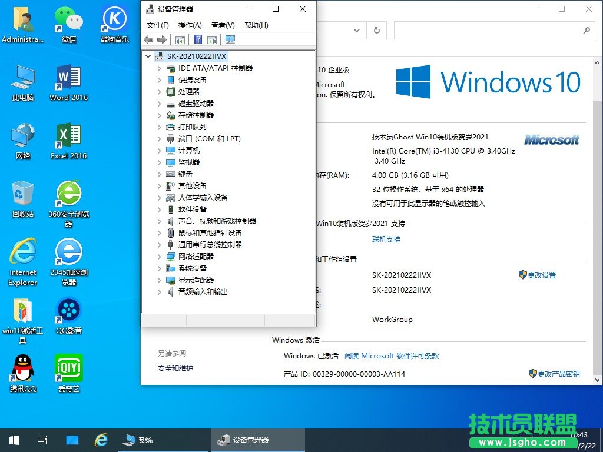Click the blue question mark help icon
Viewport: 603px width, 452px height.
[198, 39]
